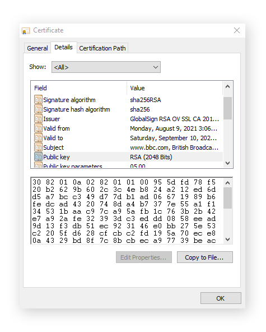Select the Details tab
The height and width of the screenshot is (332, 266).
click(x=63, y=47)
